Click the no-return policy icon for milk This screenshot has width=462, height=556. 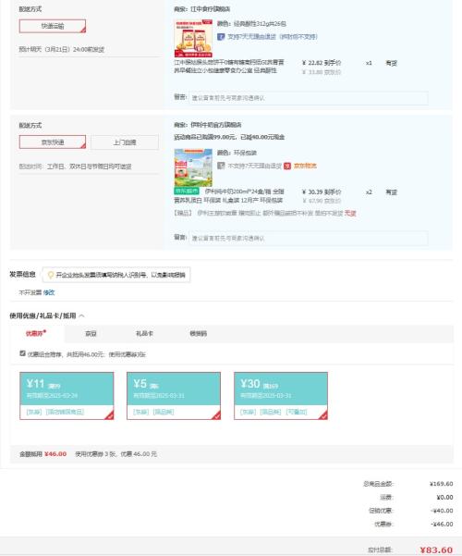tap(221, 166)
